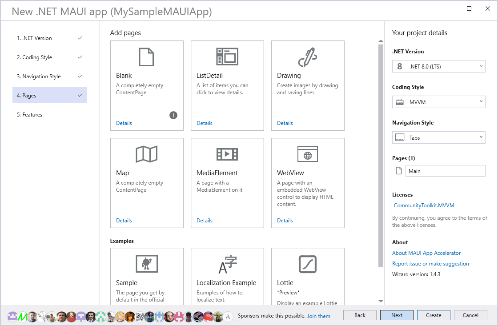Expand the Coding Style MVVM dropdown
The height and width of the screenshot is (326, 498).
tap(438, 102)
